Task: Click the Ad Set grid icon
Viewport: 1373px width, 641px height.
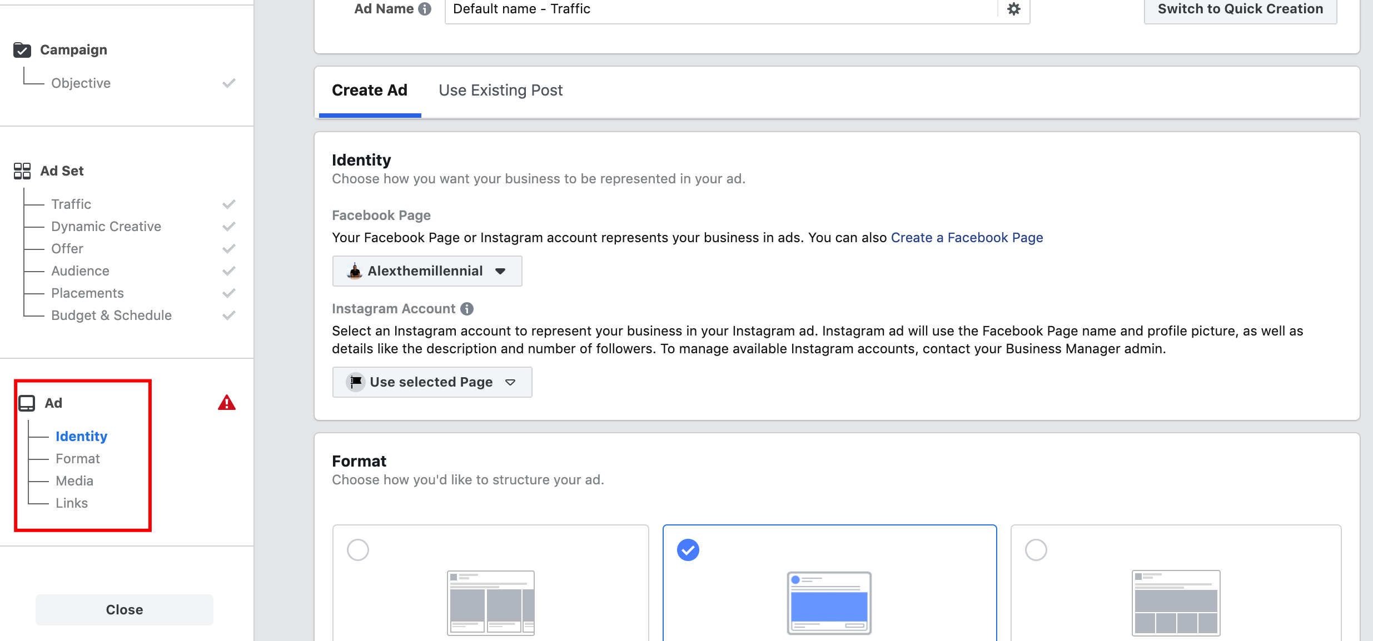Action: click(22, 171)
